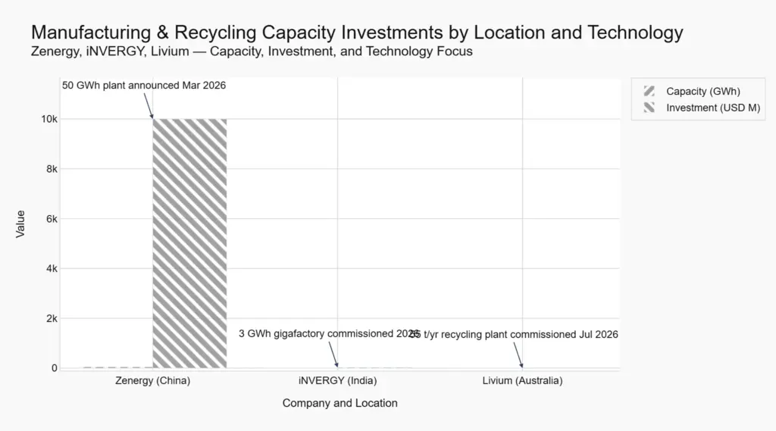
Task: Click the 4k y-axis tick label
Action: [52, 269]
